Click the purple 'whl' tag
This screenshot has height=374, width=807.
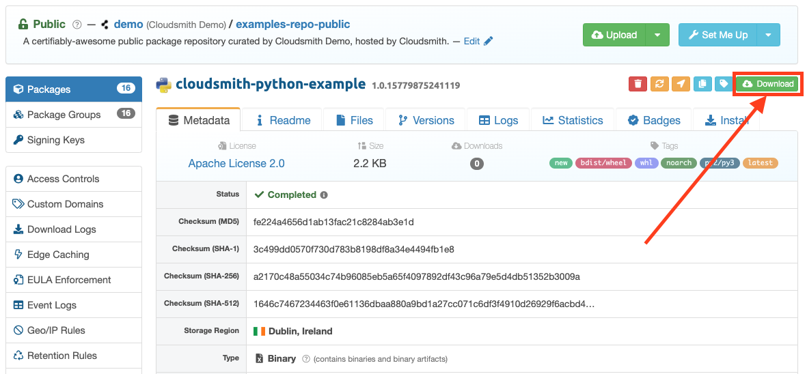[x=646, y=163]
